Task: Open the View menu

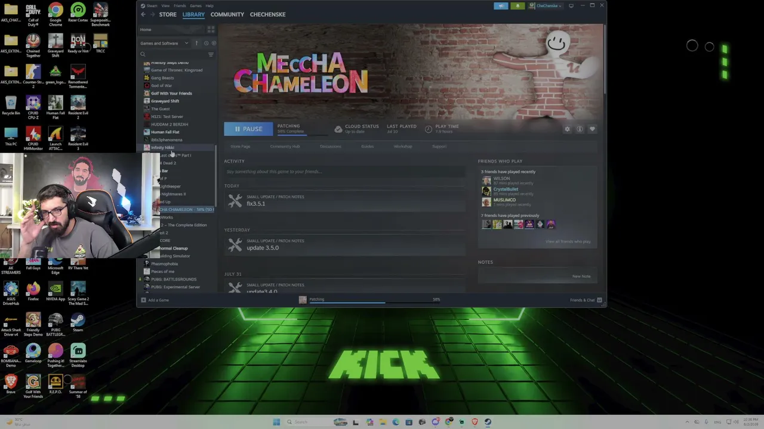Action: point(165,6)
